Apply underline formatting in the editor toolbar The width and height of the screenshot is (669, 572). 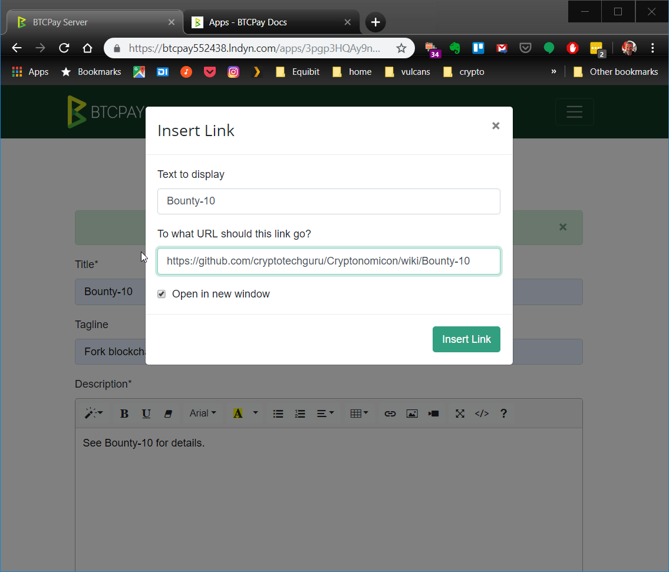pos(146,413)
